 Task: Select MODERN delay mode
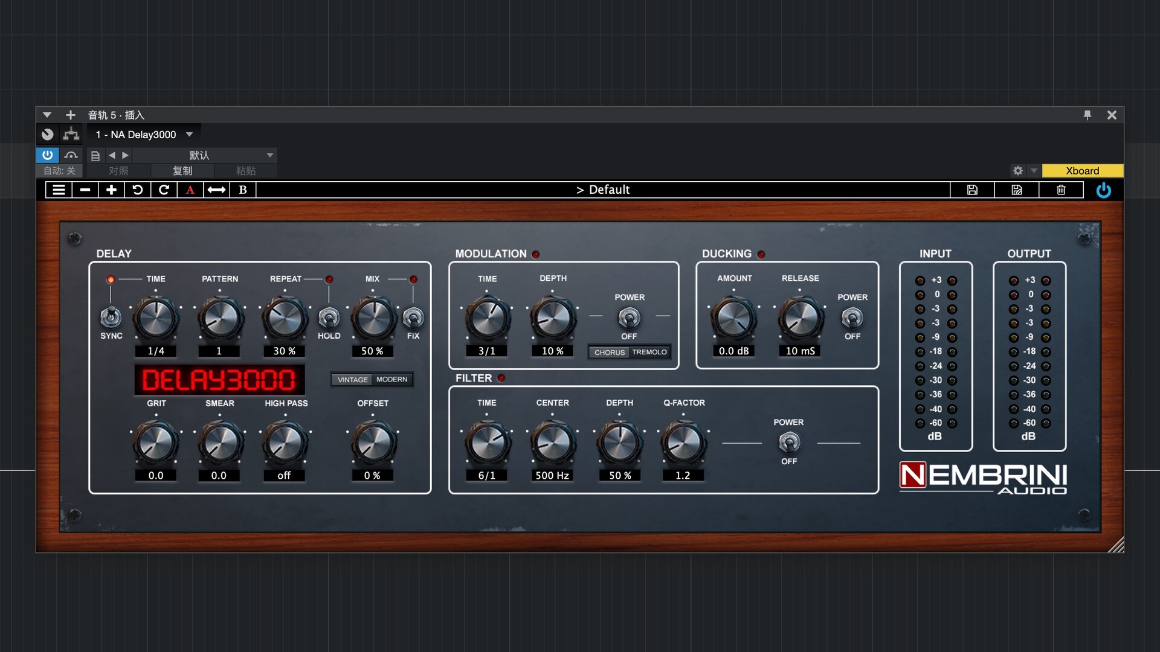[392, 380]
